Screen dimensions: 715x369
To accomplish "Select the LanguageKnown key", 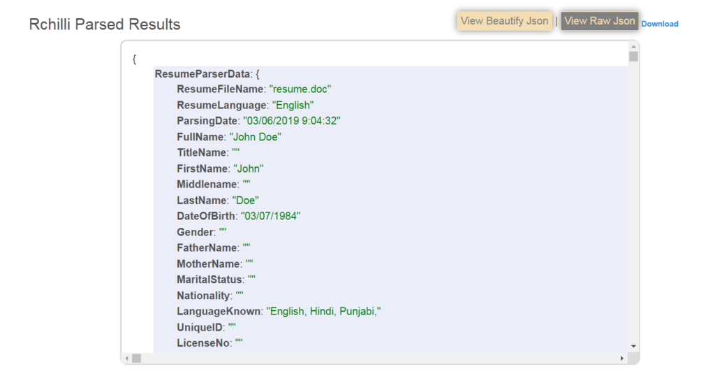I will click(219, 312).
